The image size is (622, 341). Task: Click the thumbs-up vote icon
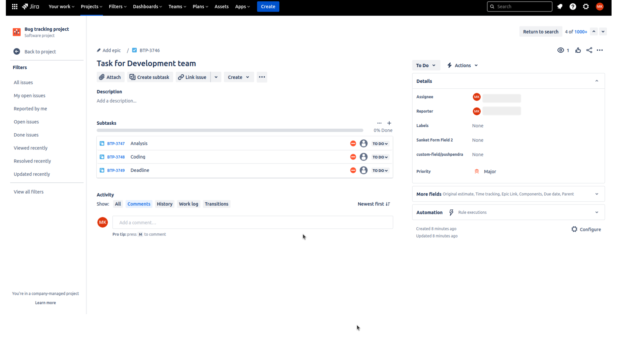[578, 50]
